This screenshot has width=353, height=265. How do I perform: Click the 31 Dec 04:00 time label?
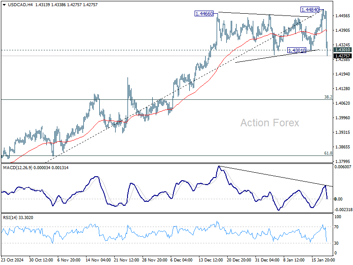coord(267,260)
